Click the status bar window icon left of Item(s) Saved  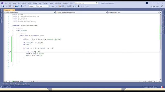(x=1, y=87)
